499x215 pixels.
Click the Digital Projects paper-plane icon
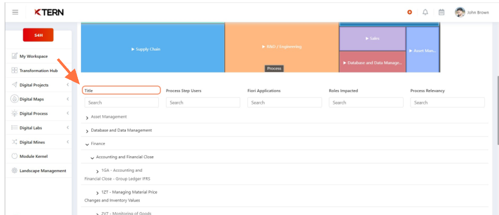click(x=14, y=85)
